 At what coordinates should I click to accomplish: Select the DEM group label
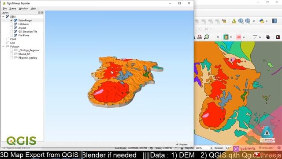click(x=13, y=17)
